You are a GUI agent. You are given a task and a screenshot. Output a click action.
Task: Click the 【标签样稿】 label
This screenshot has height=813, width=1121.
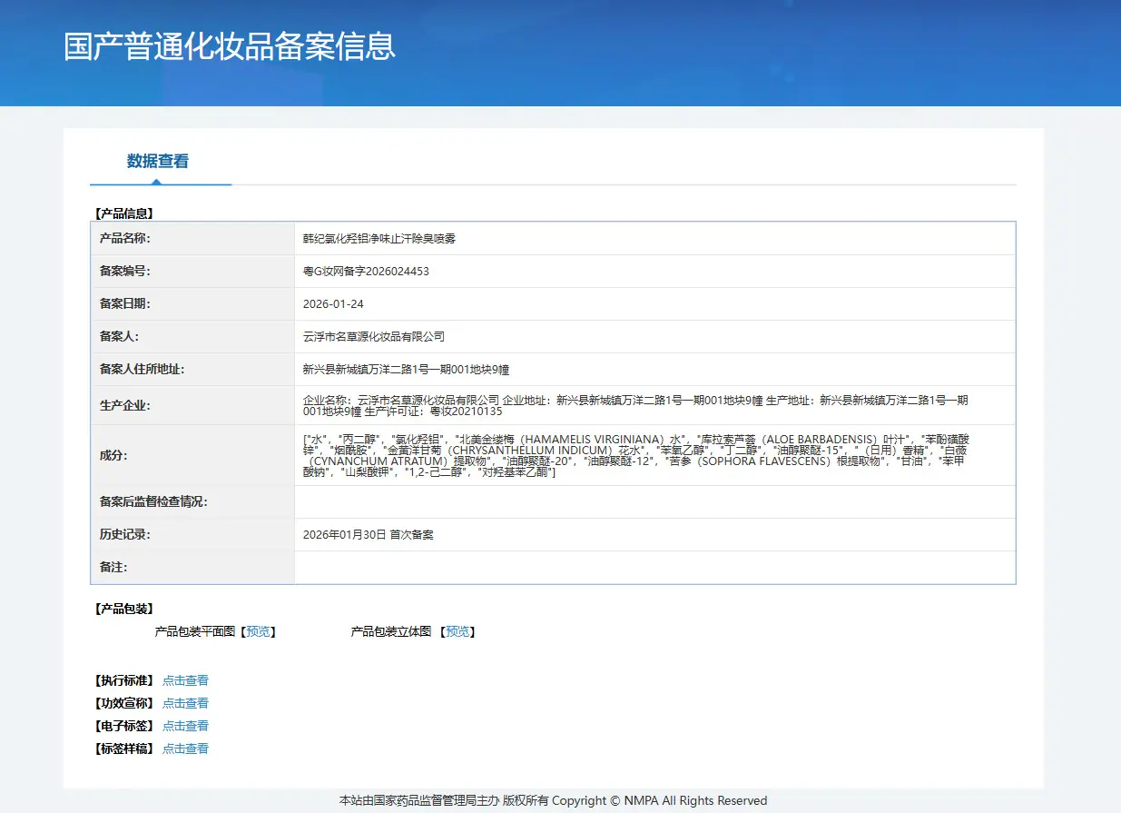(124, 749)
